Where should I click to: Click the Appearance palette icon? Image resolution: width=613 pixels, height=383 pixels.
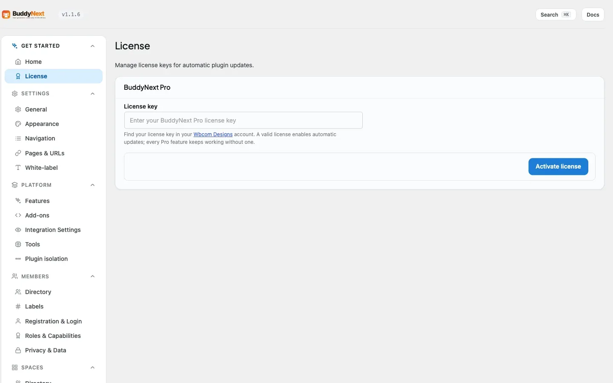coord(18,124)
